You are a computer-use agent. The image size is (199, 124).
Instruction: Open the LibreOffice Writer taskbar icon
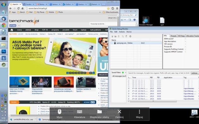[4, 32]
